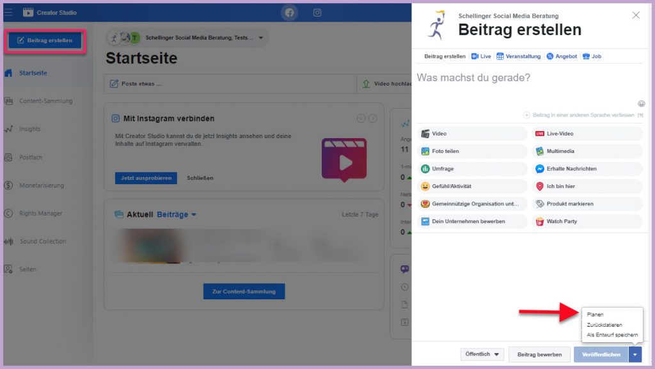Select the Live tab
655x369 pixels.
[x=481, y=56]
